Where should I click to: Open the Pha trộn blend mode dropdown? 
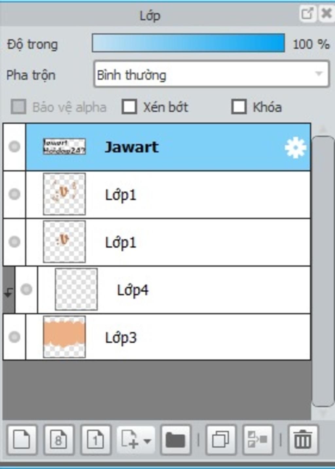click(211, 74)
